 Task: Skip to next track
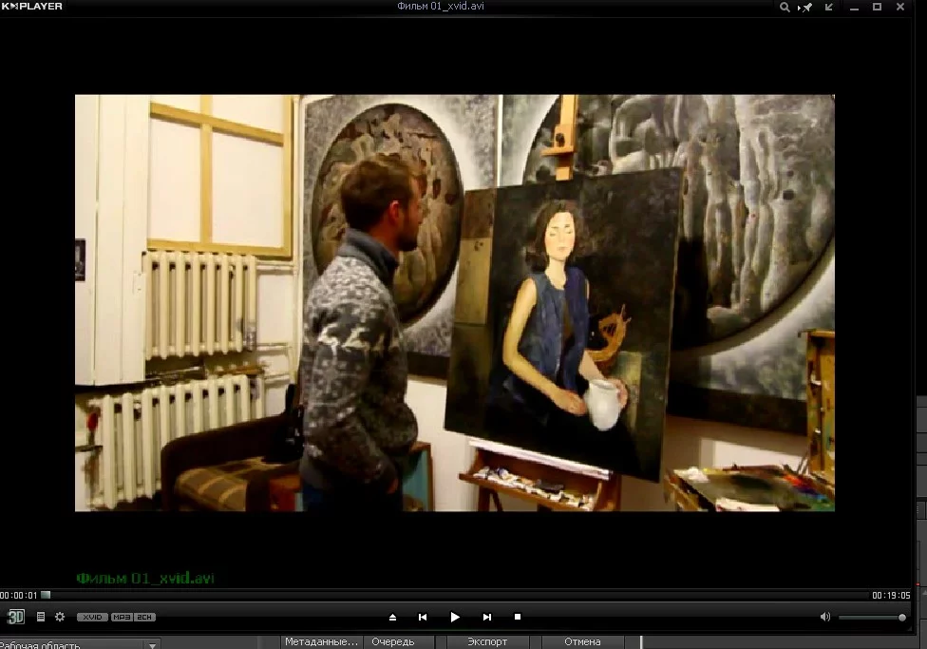tap(486, 617)
